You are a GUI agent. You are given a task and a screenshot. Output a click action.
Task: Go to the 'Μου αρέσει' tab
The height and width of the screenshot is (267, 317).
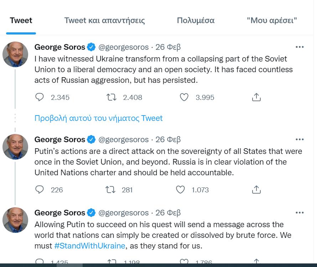pyautogui.click(x=272, y=20)
